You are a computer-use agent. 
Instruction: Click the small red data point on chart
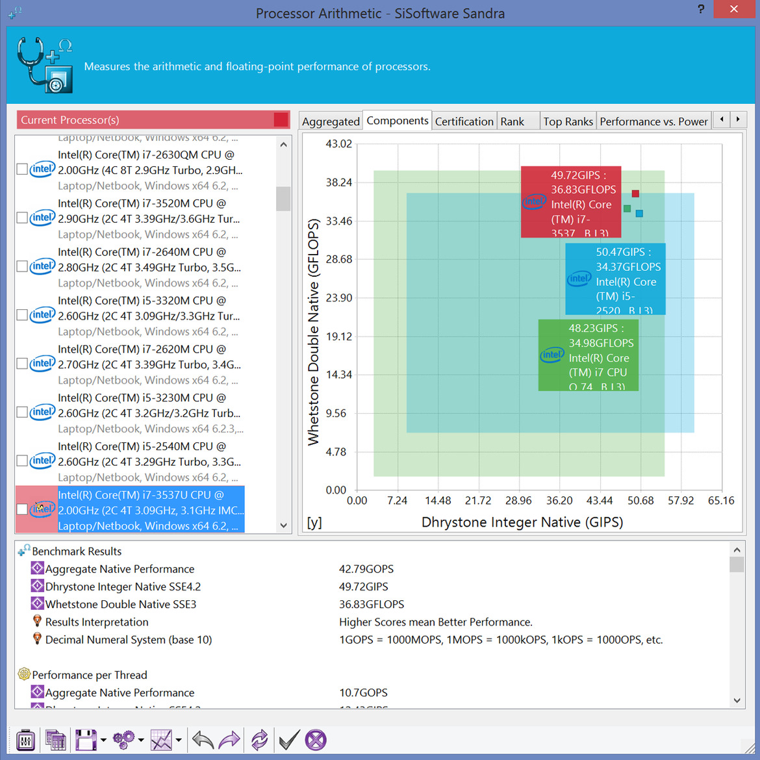click(635, 194)
